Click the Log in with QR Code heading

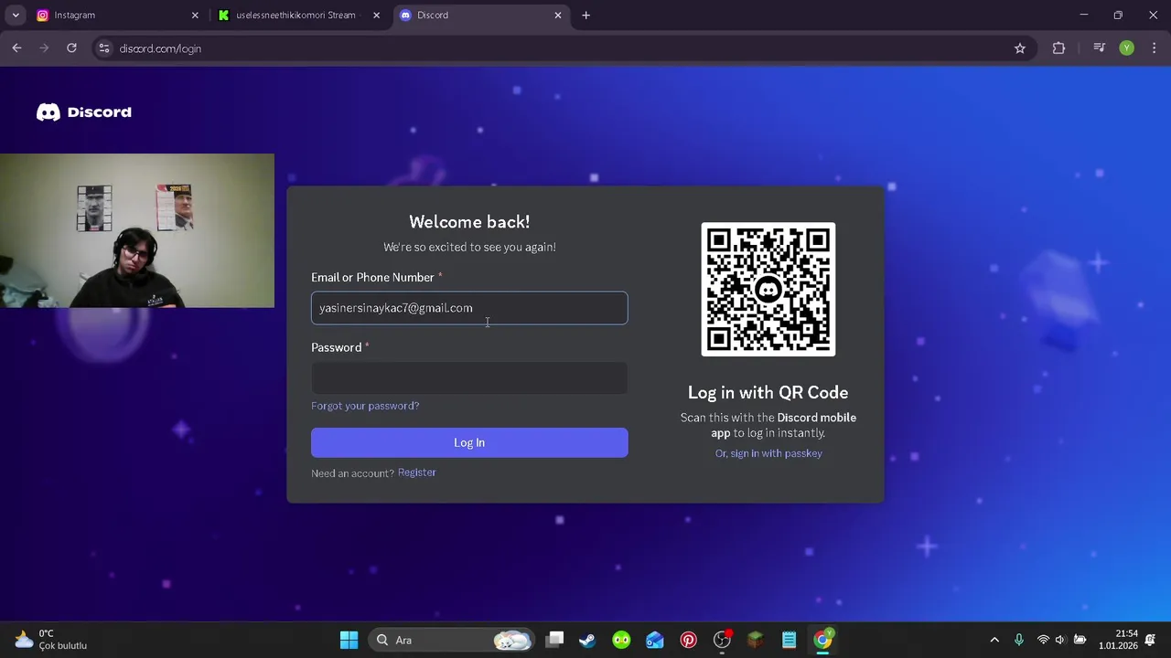tap(768, 392)
